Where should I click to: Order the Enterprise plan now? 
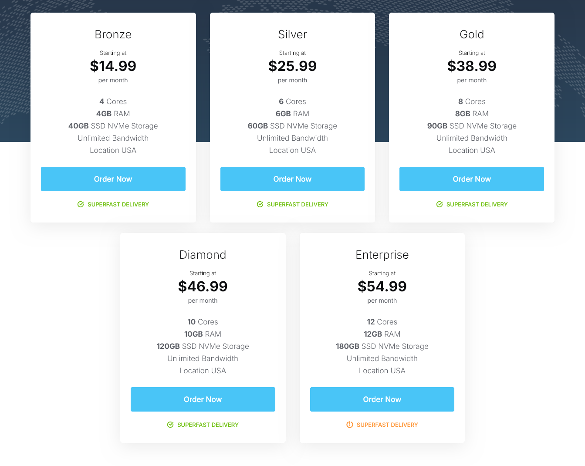click(x=382, y=399)
